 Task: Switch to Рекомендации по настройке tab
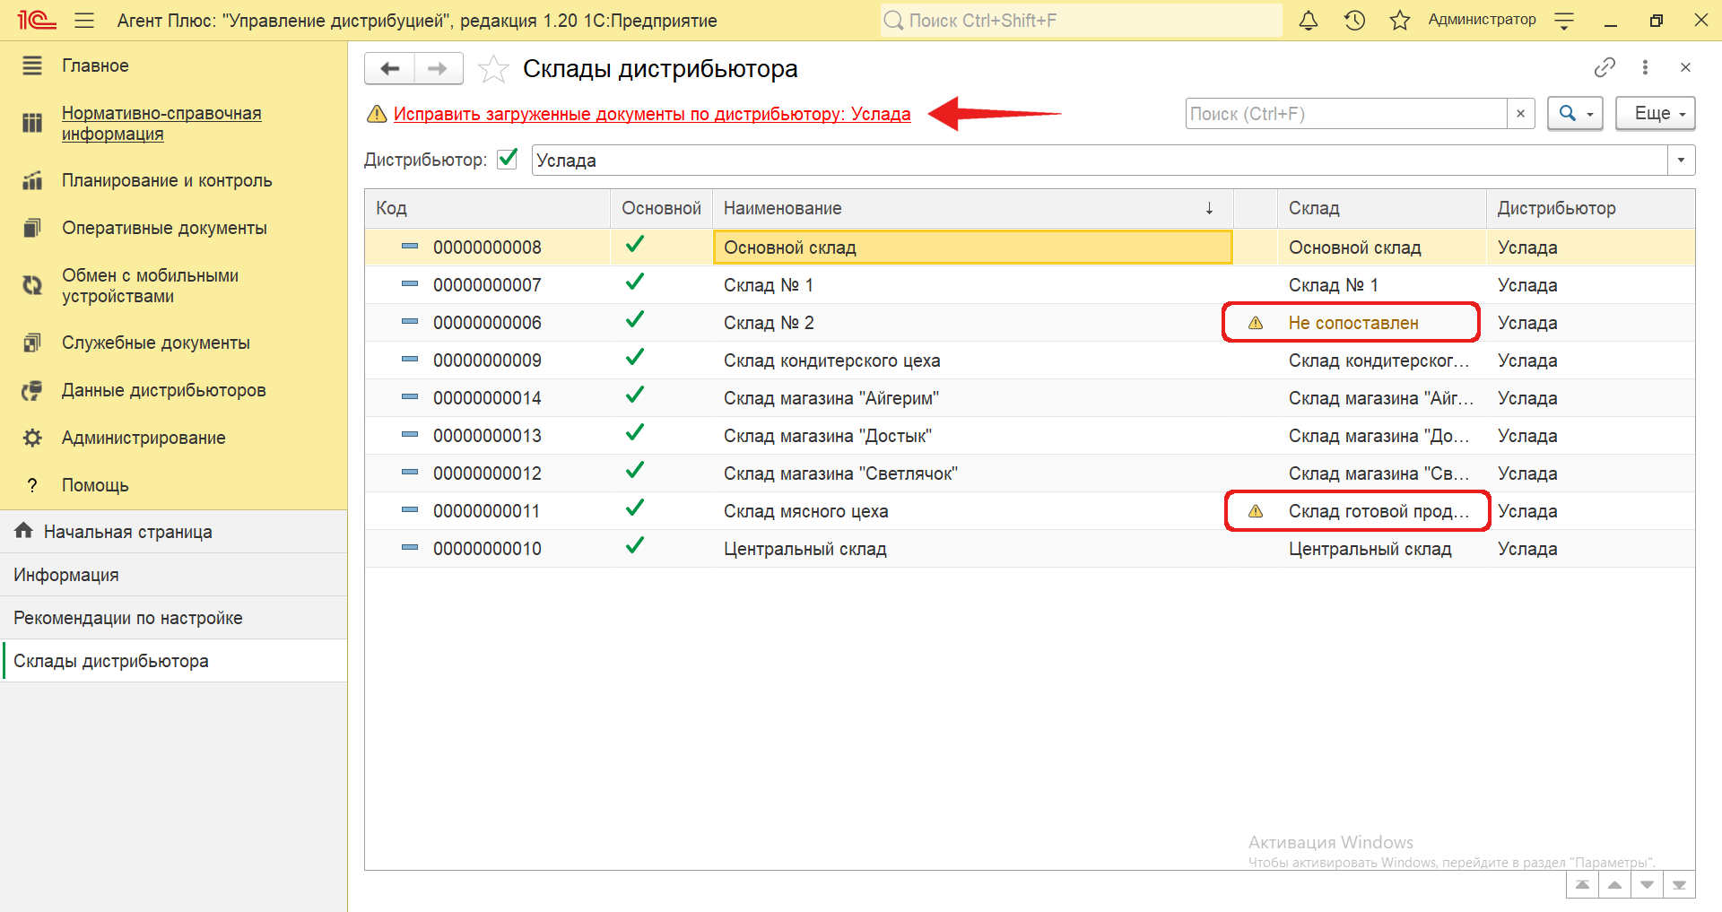pyautogui.click(x=173, y=618)
